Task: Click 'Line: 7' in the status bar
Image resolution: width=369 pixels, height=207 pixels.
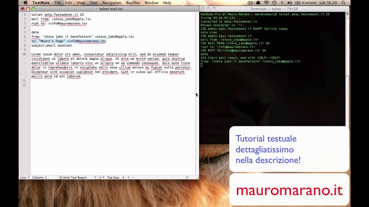Action: click(25, 177)
